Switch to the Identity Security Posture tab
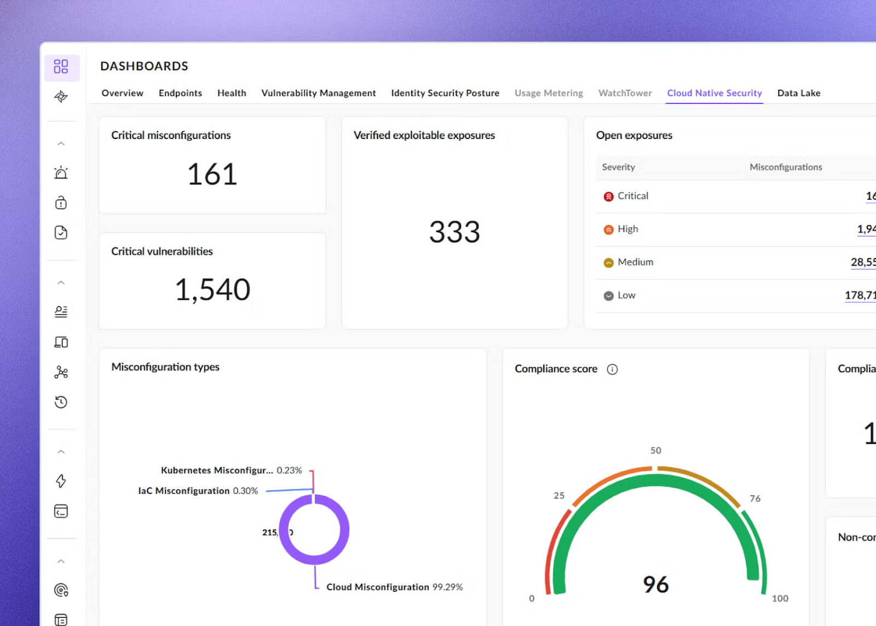This screenshot has width=876, height=626. click(445, 93)
